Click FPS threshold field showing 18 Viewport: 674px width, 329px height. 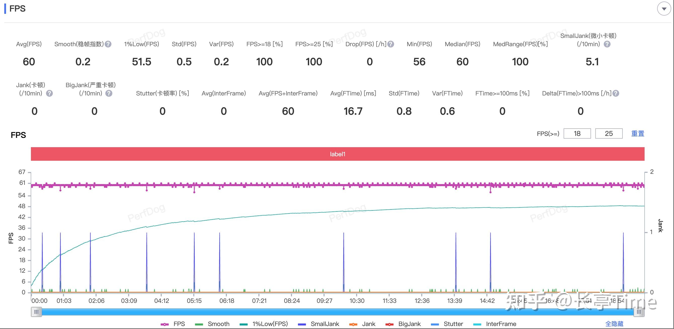coord(577,134)
